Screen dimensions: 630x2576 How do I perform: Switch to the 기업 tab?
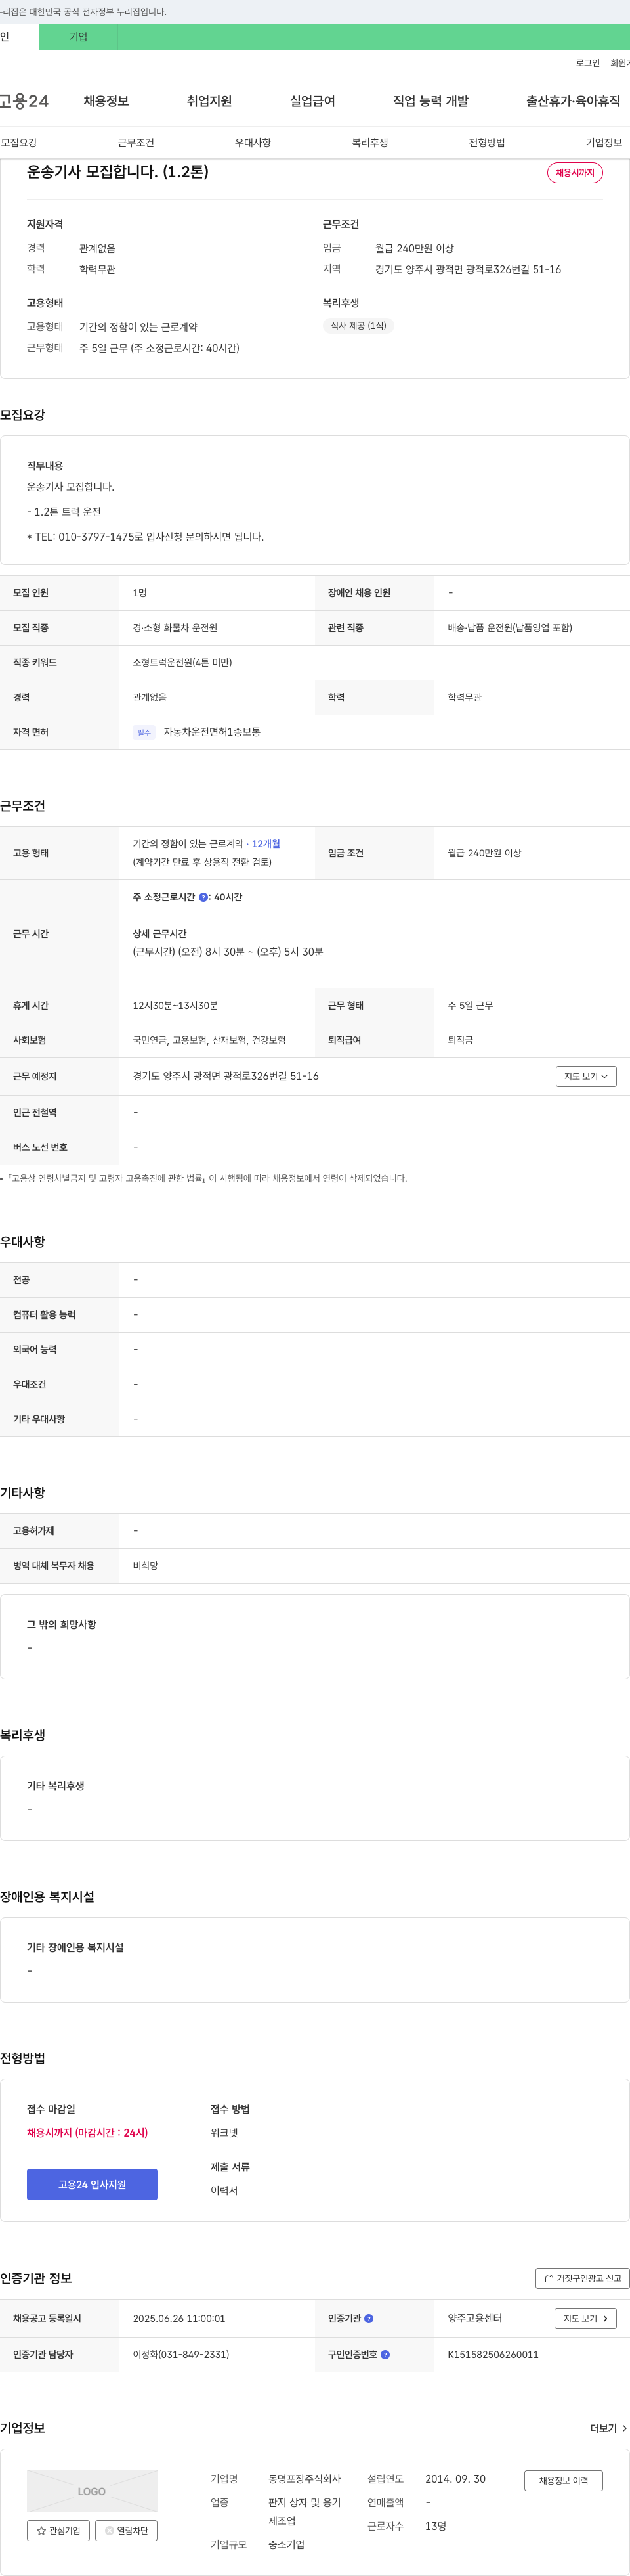tap(79, 37)
